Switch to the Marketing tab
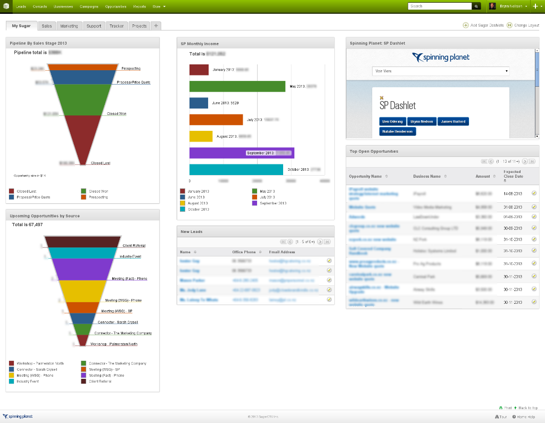Image resolution: width=545 pixels, height=423 pixels. coord(69,26)
